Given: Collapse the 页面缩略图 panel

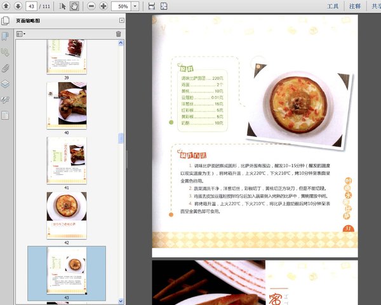Looking at the screenshot, I should coord(122,20).
